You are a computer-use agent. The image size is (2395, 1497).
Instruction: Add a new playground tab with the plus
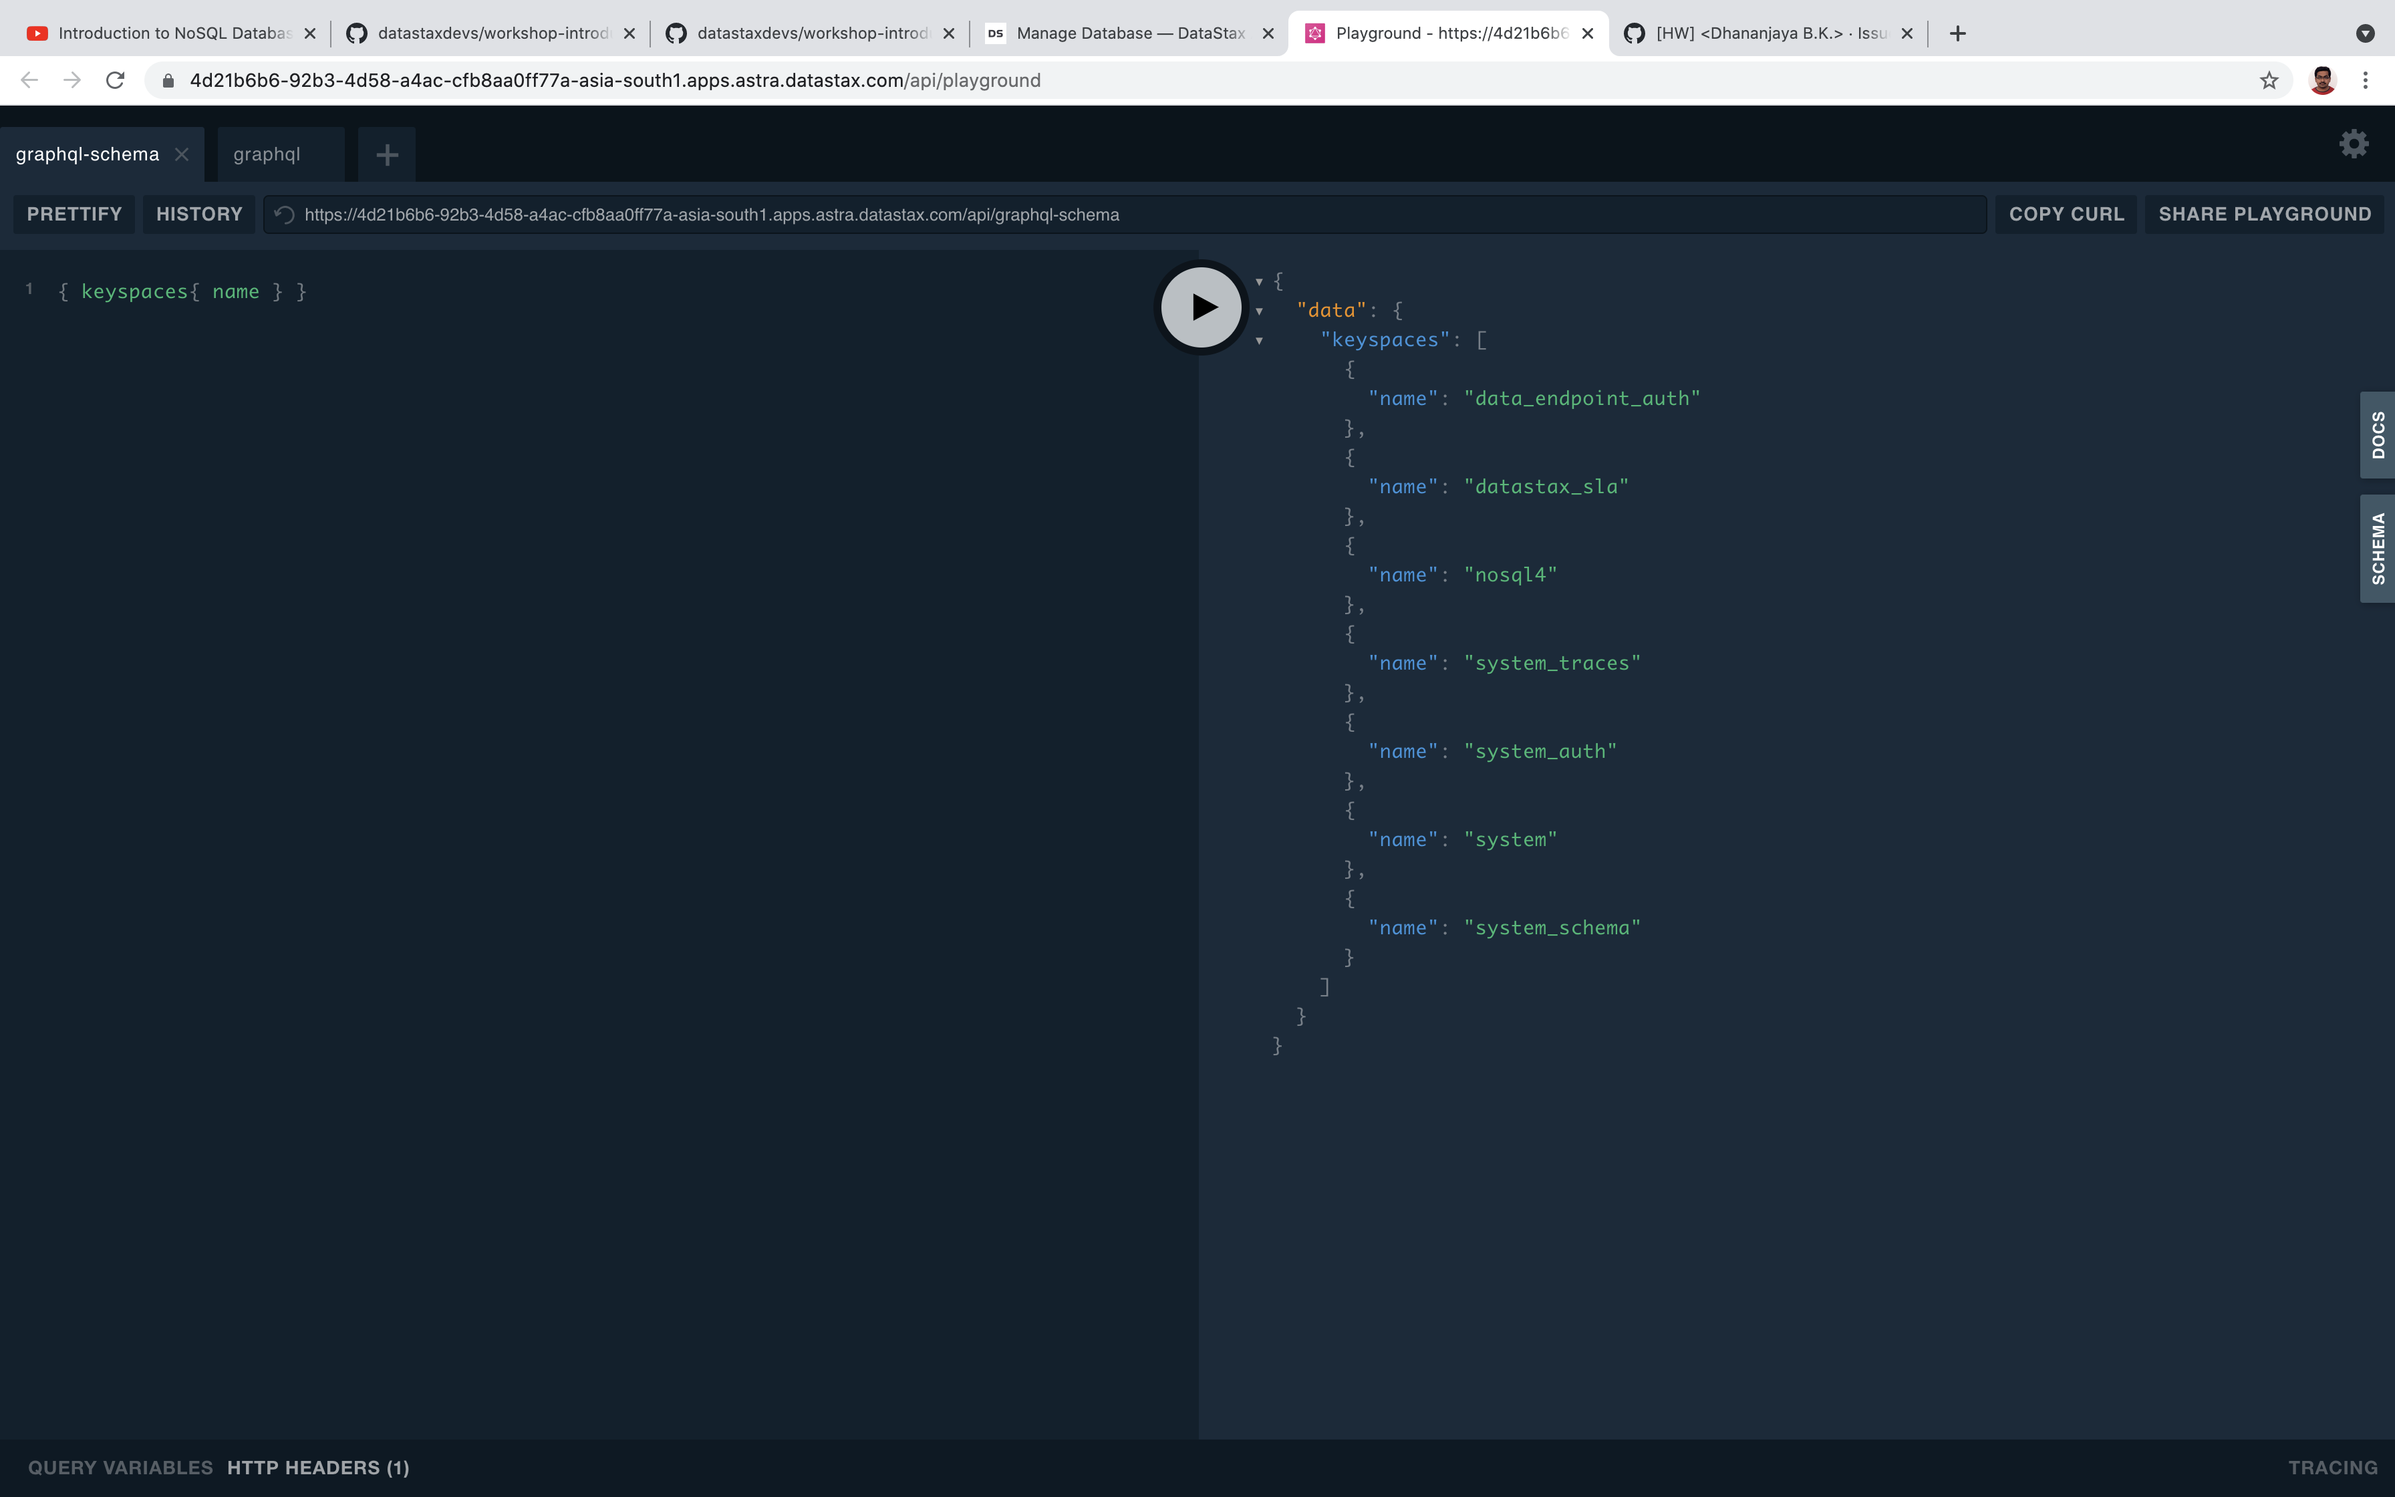click(386, 154)
